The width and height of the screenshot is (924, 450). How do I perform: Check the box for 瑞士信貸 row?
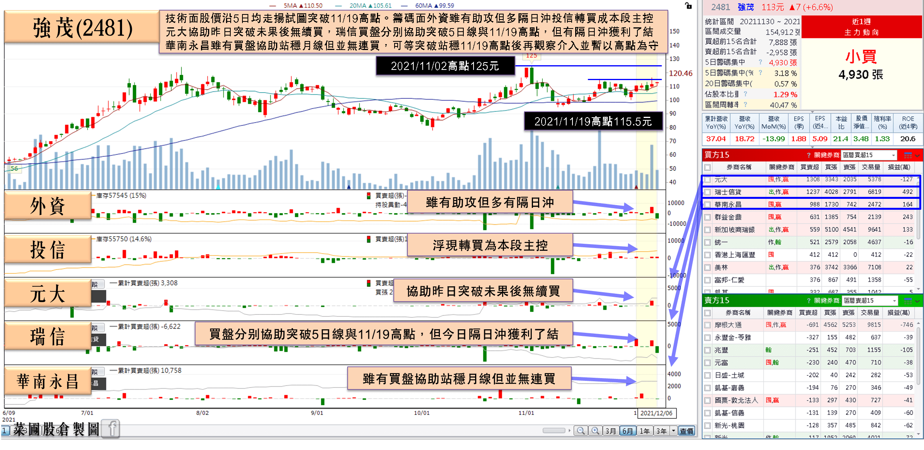[707, 192]
